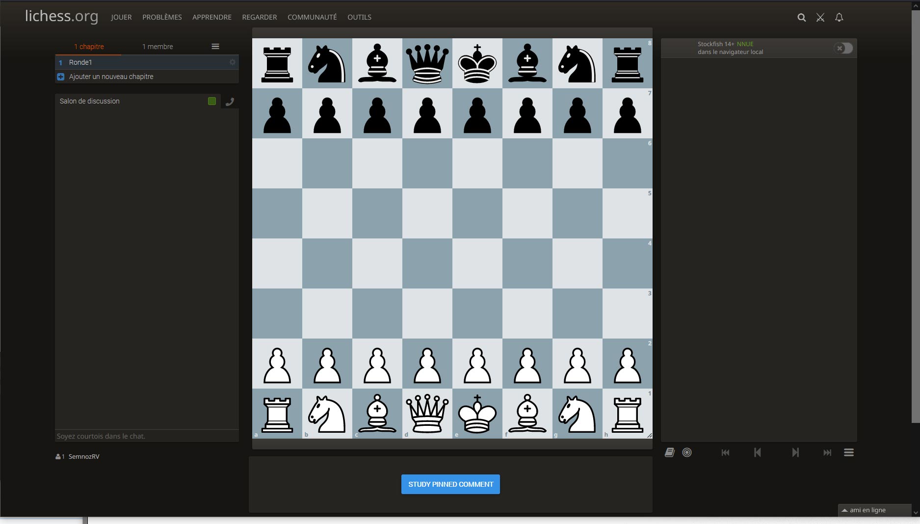Click the crossed swords challenge icon
This screenshot has height=524, width=920.
click(x=820, y=18)
